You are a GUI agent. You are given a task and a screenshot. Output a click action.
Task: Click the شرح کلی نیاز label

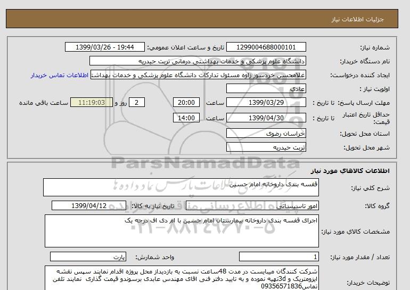coord(370,188)
